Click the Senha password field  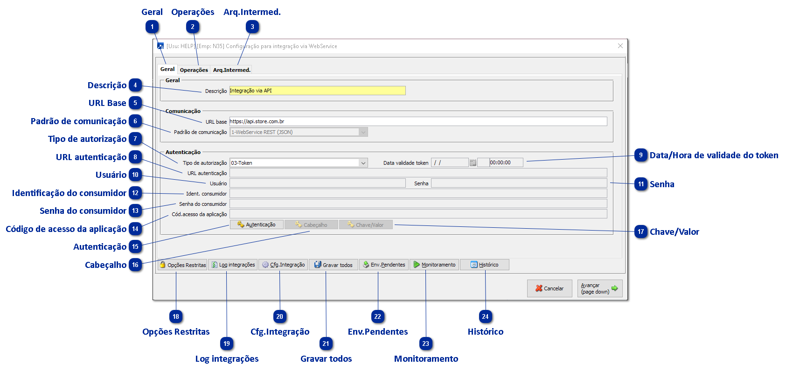click(x=519, y=183)
